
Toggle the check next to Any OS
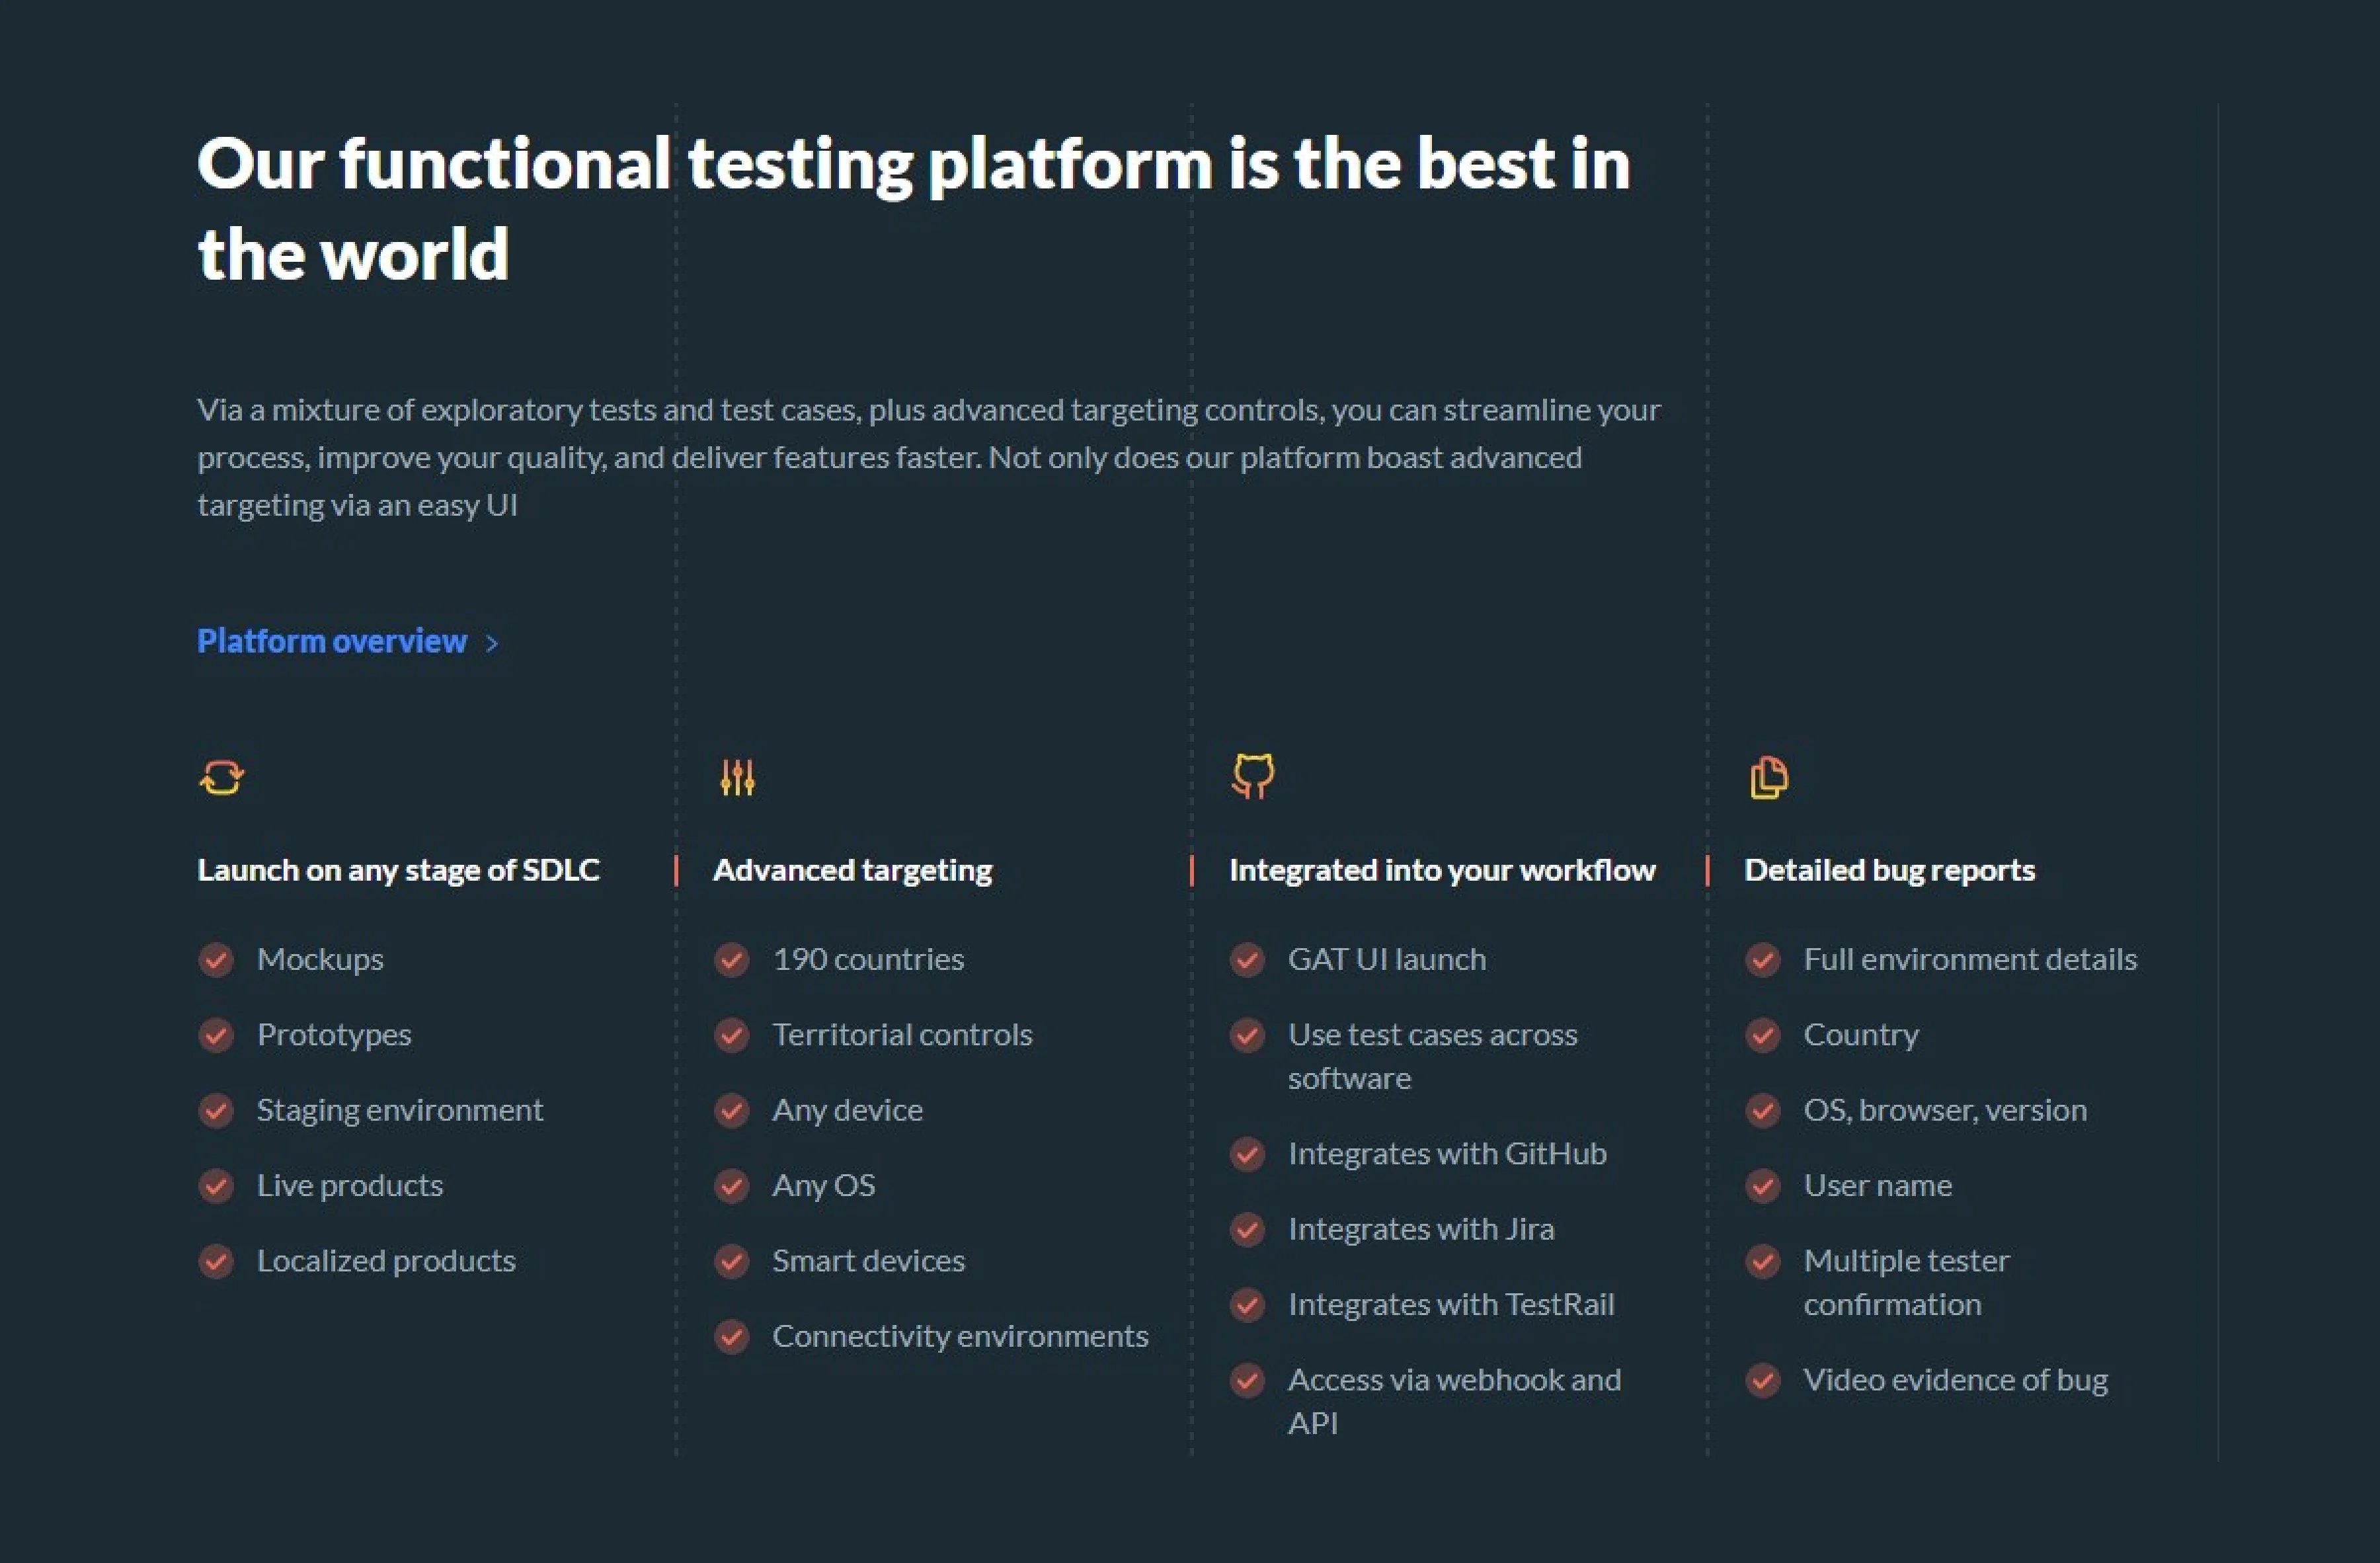coord(732,1186)
